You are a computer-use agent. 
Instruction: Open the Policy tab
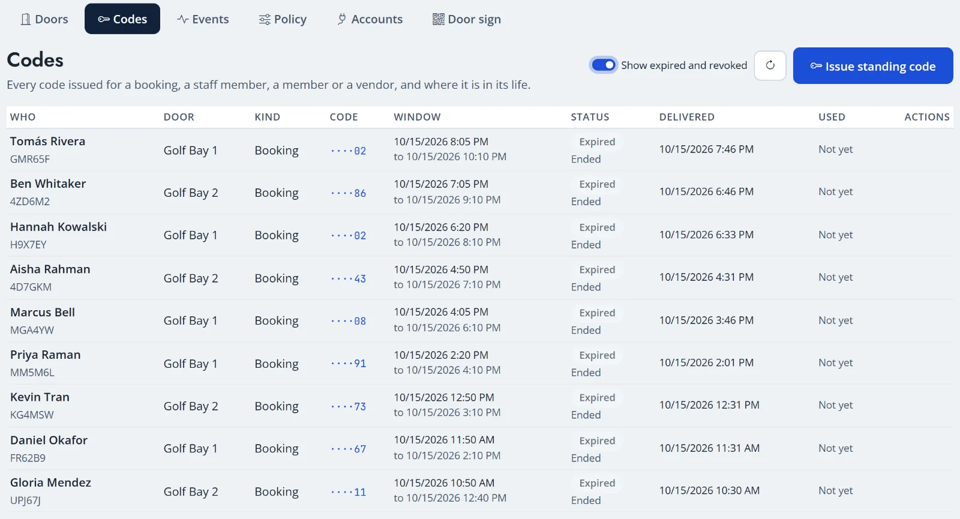[x=283, y=19]
